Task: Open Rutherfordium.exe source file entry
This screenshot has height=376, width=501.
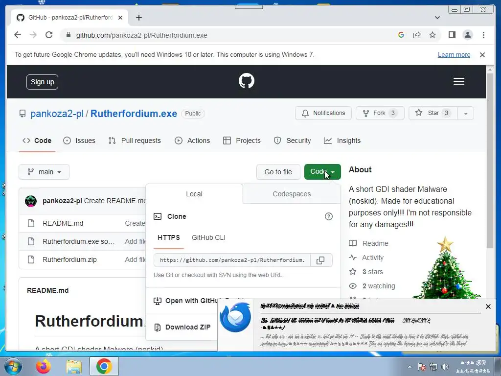Action: (x=78, y=241)
